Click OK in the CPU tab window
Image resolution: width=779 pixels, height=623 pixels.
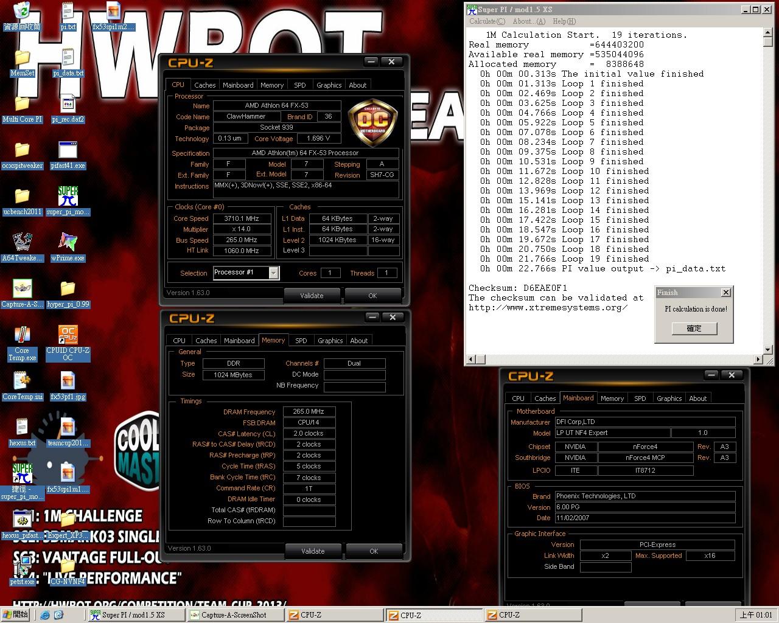pos(372,296)
